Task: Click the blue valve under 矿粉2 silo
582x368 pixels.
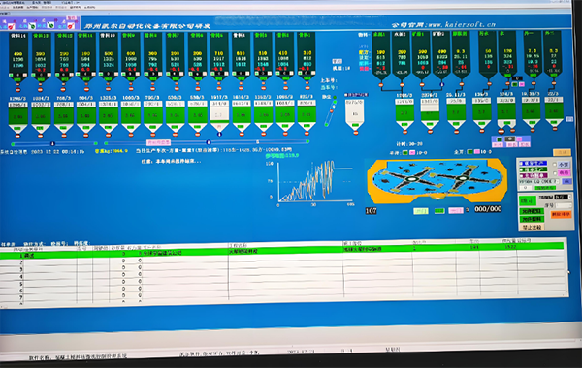Action: 442,84
